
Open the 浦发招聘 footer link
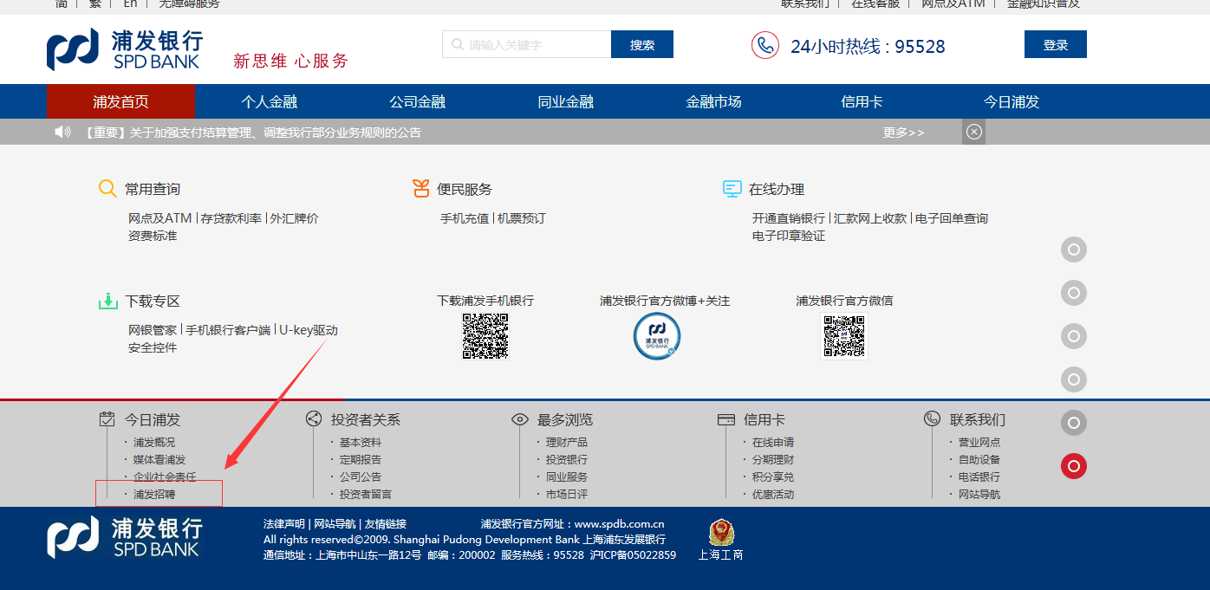pyautogui.click(x=154, y=494)
